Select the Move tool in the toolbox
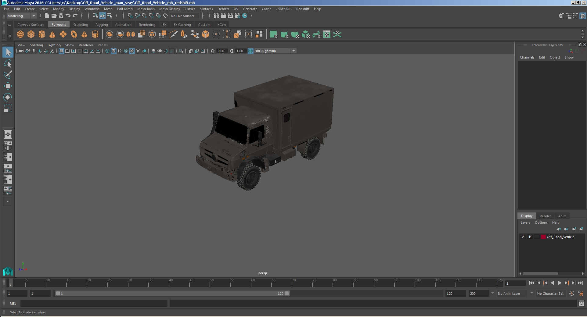Screen dimensions: 587x317 pyautogui.click(x=8, y=86)
